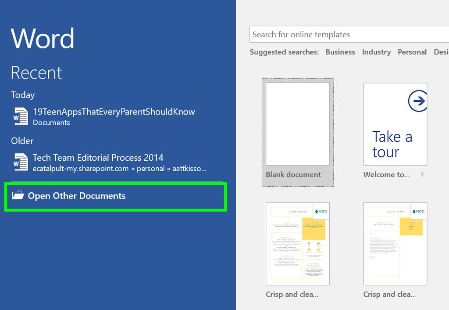Unpin the Welcome to template
449x310 pixels.
(x=423, y=174)
